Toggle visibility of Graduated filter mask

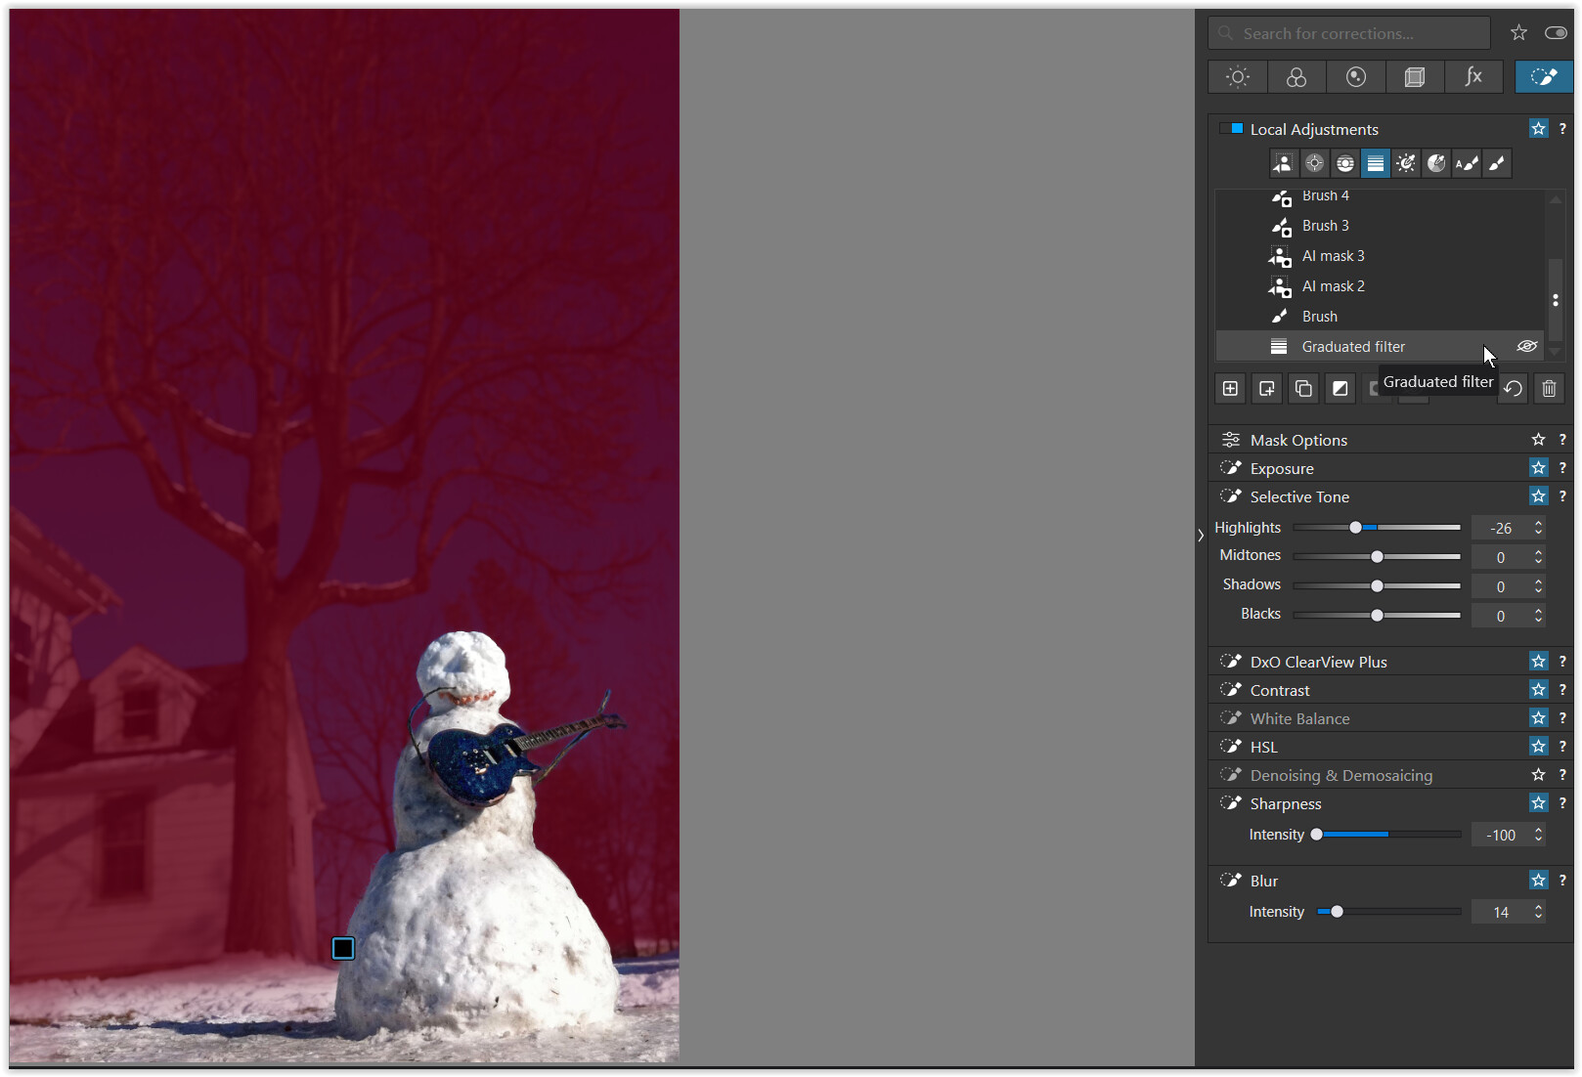(x=1526, y=347)
